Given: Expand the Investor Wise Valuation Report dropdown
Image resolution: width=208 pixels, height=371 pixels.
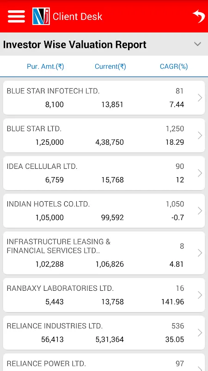Looking at the screenshot, I should coord(197,44).
